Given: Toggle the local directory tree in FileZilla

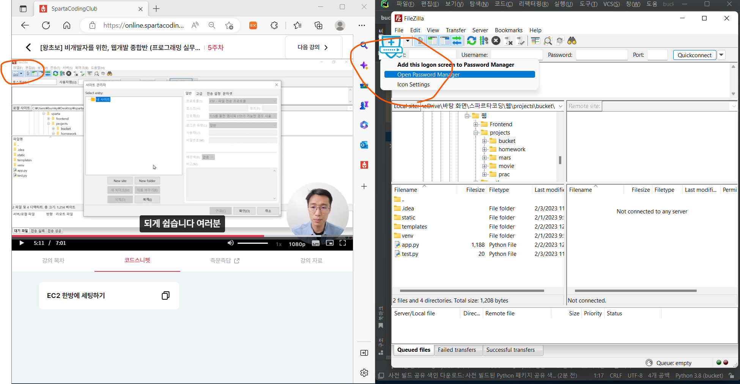Looking at the screenshot, I should pyautogui.click(x=433, y=41).
